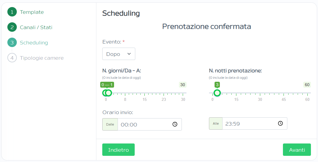Go to the Canali / Stati step
The height and width of the screenshot is (162, 318).
[36, 27]
